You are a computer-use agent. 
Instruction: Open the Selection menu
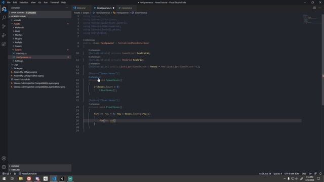[x=24, y=3]
